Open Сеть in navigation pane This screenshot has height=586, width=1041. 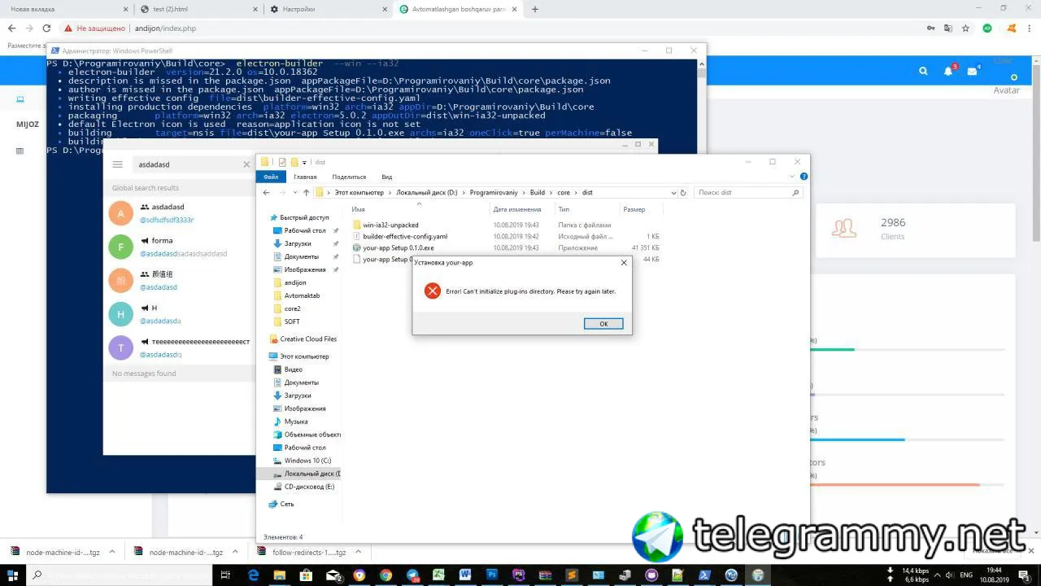286,504
